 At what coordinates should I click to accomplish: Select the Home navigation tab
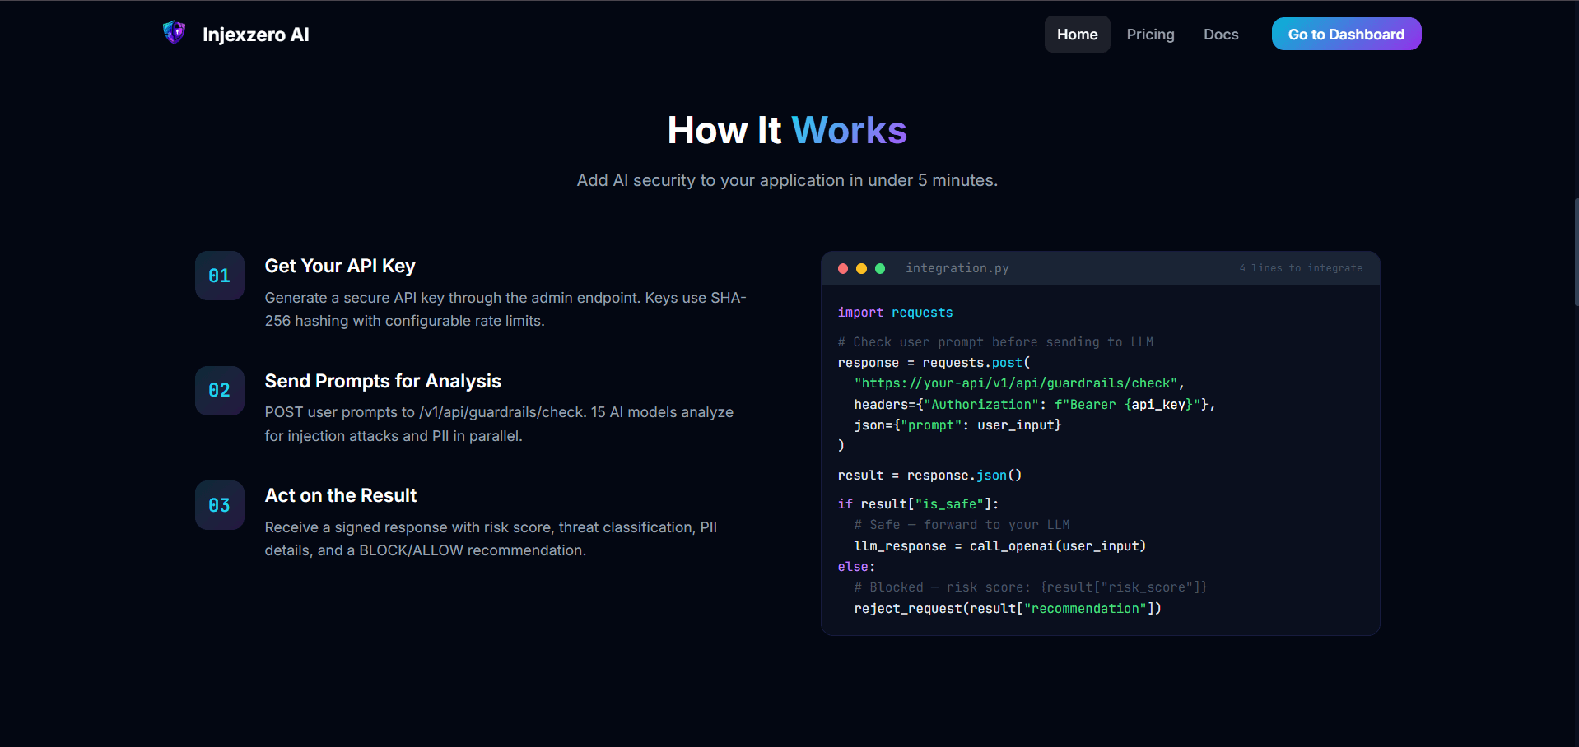point(1077,34)
